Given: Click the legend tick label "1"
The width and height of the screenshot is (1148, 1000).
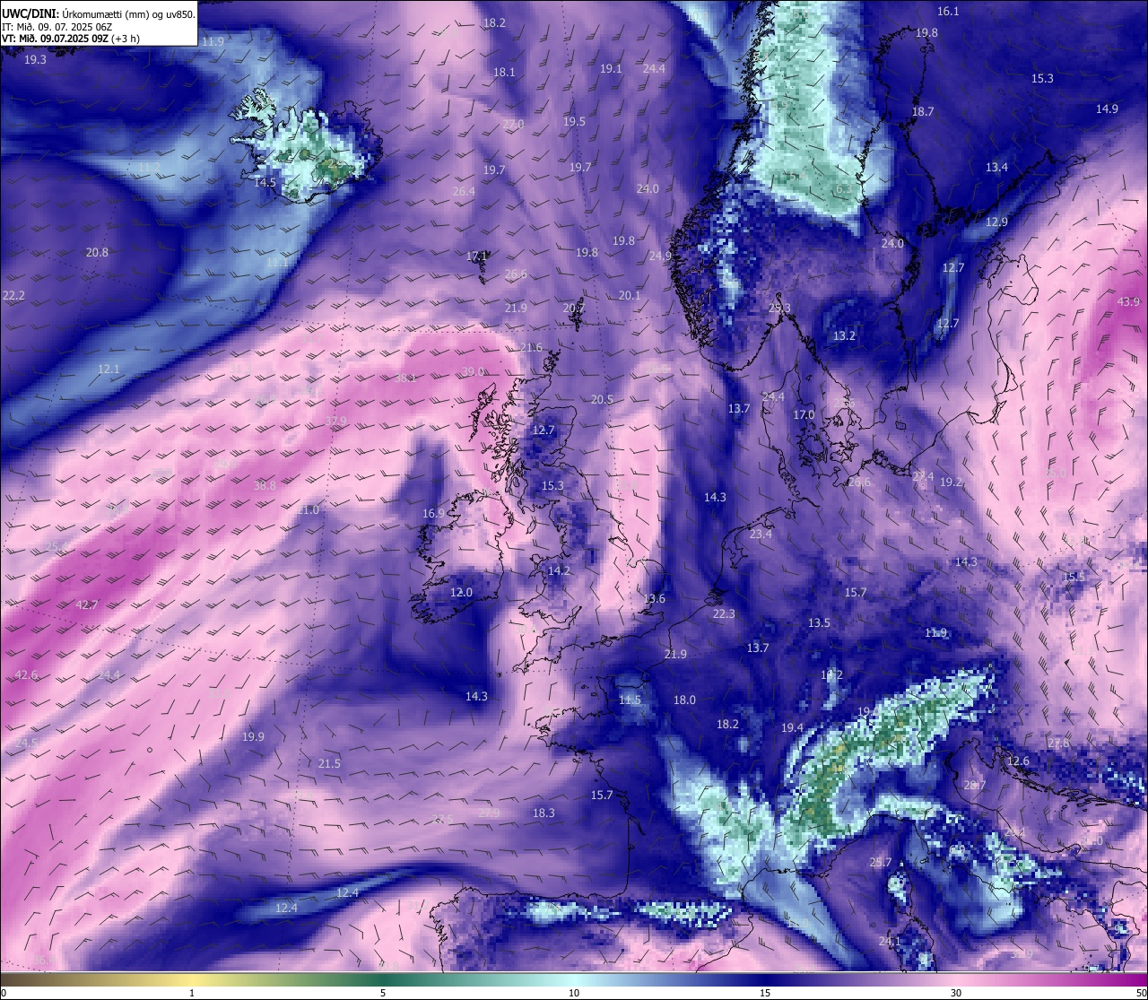Looking at the screenshot, I should tap(192, 993).
